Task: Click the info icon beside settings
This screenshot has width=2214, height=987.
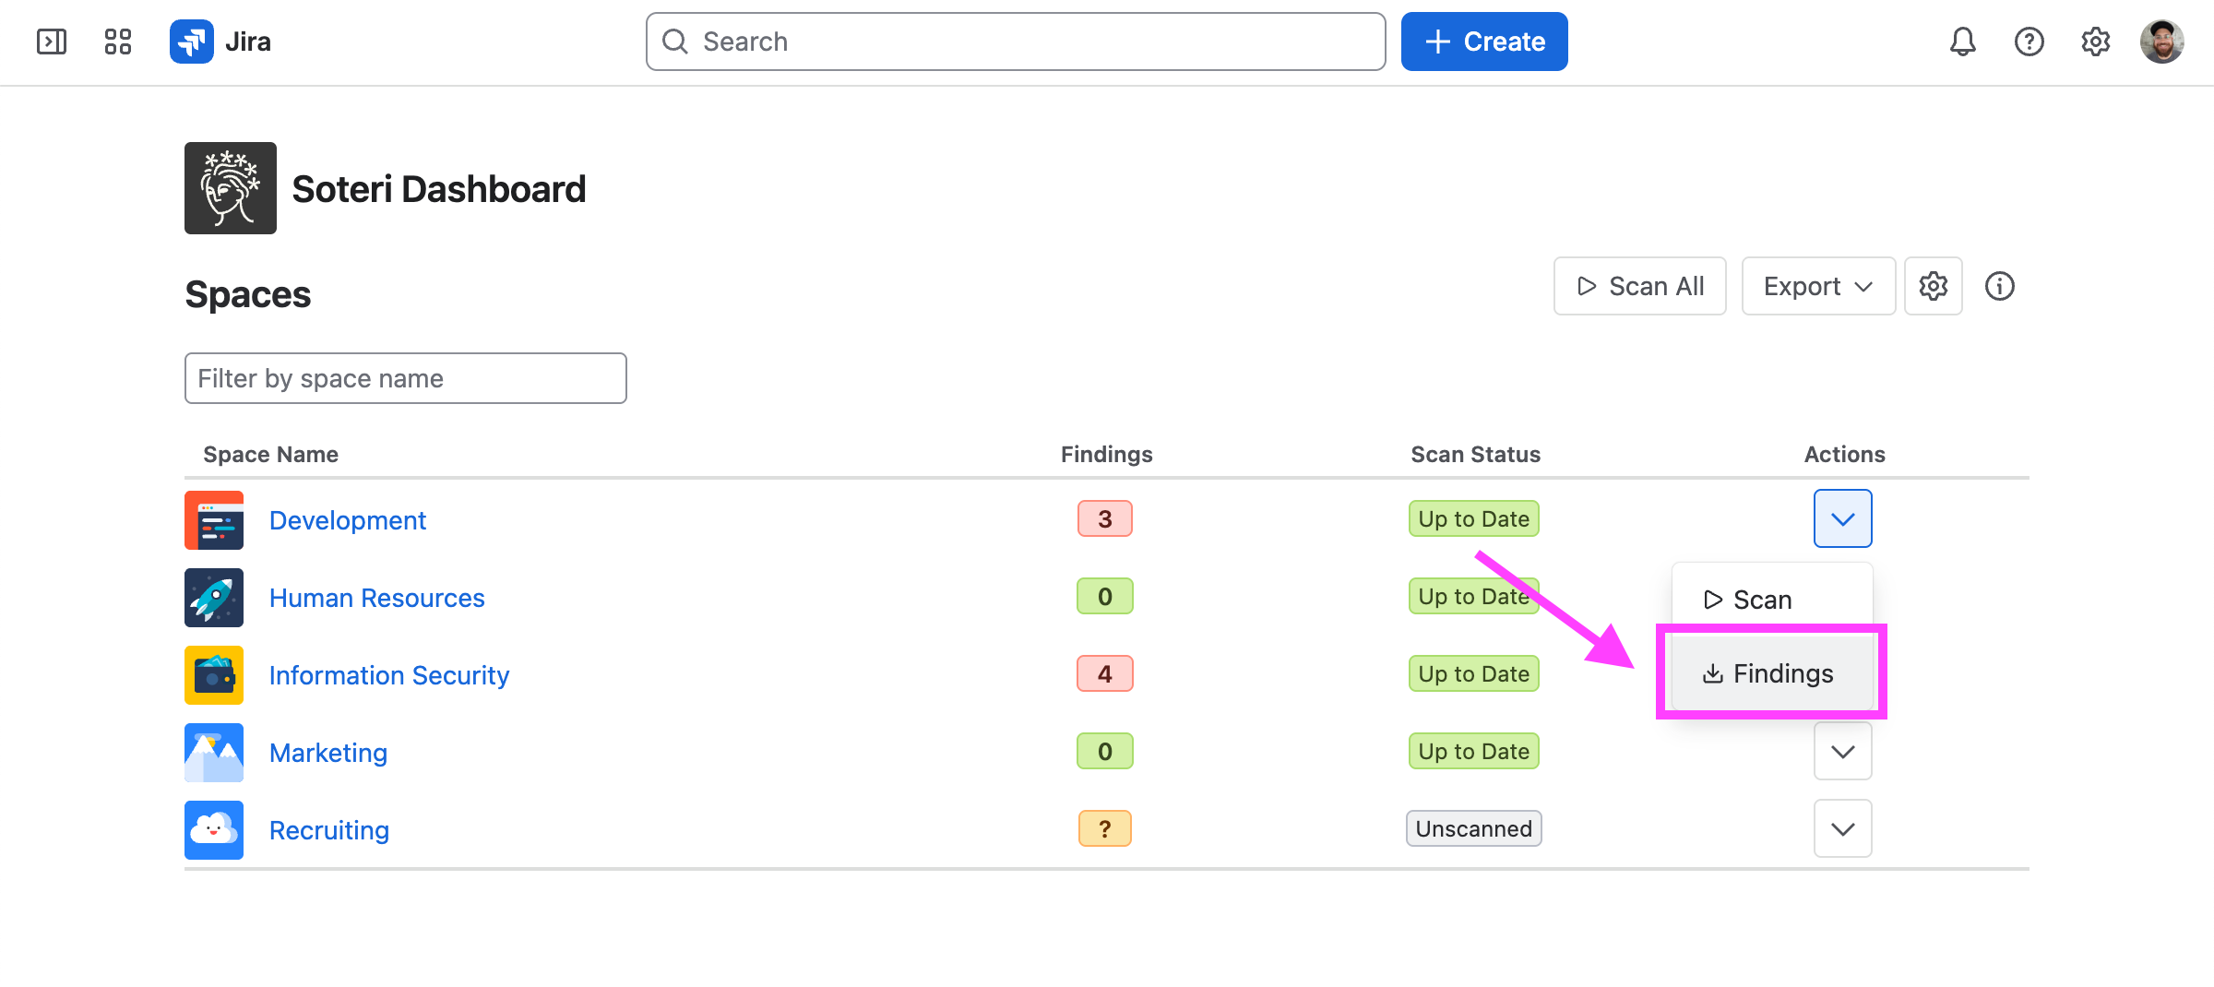Action: coord(2000,286)
